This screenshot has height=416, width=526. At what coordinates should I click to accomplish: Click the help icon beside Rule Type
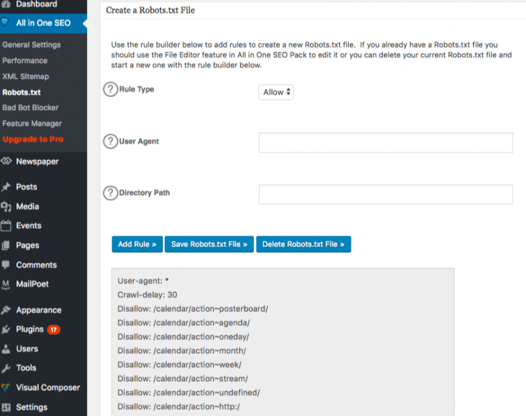[110, 90]
